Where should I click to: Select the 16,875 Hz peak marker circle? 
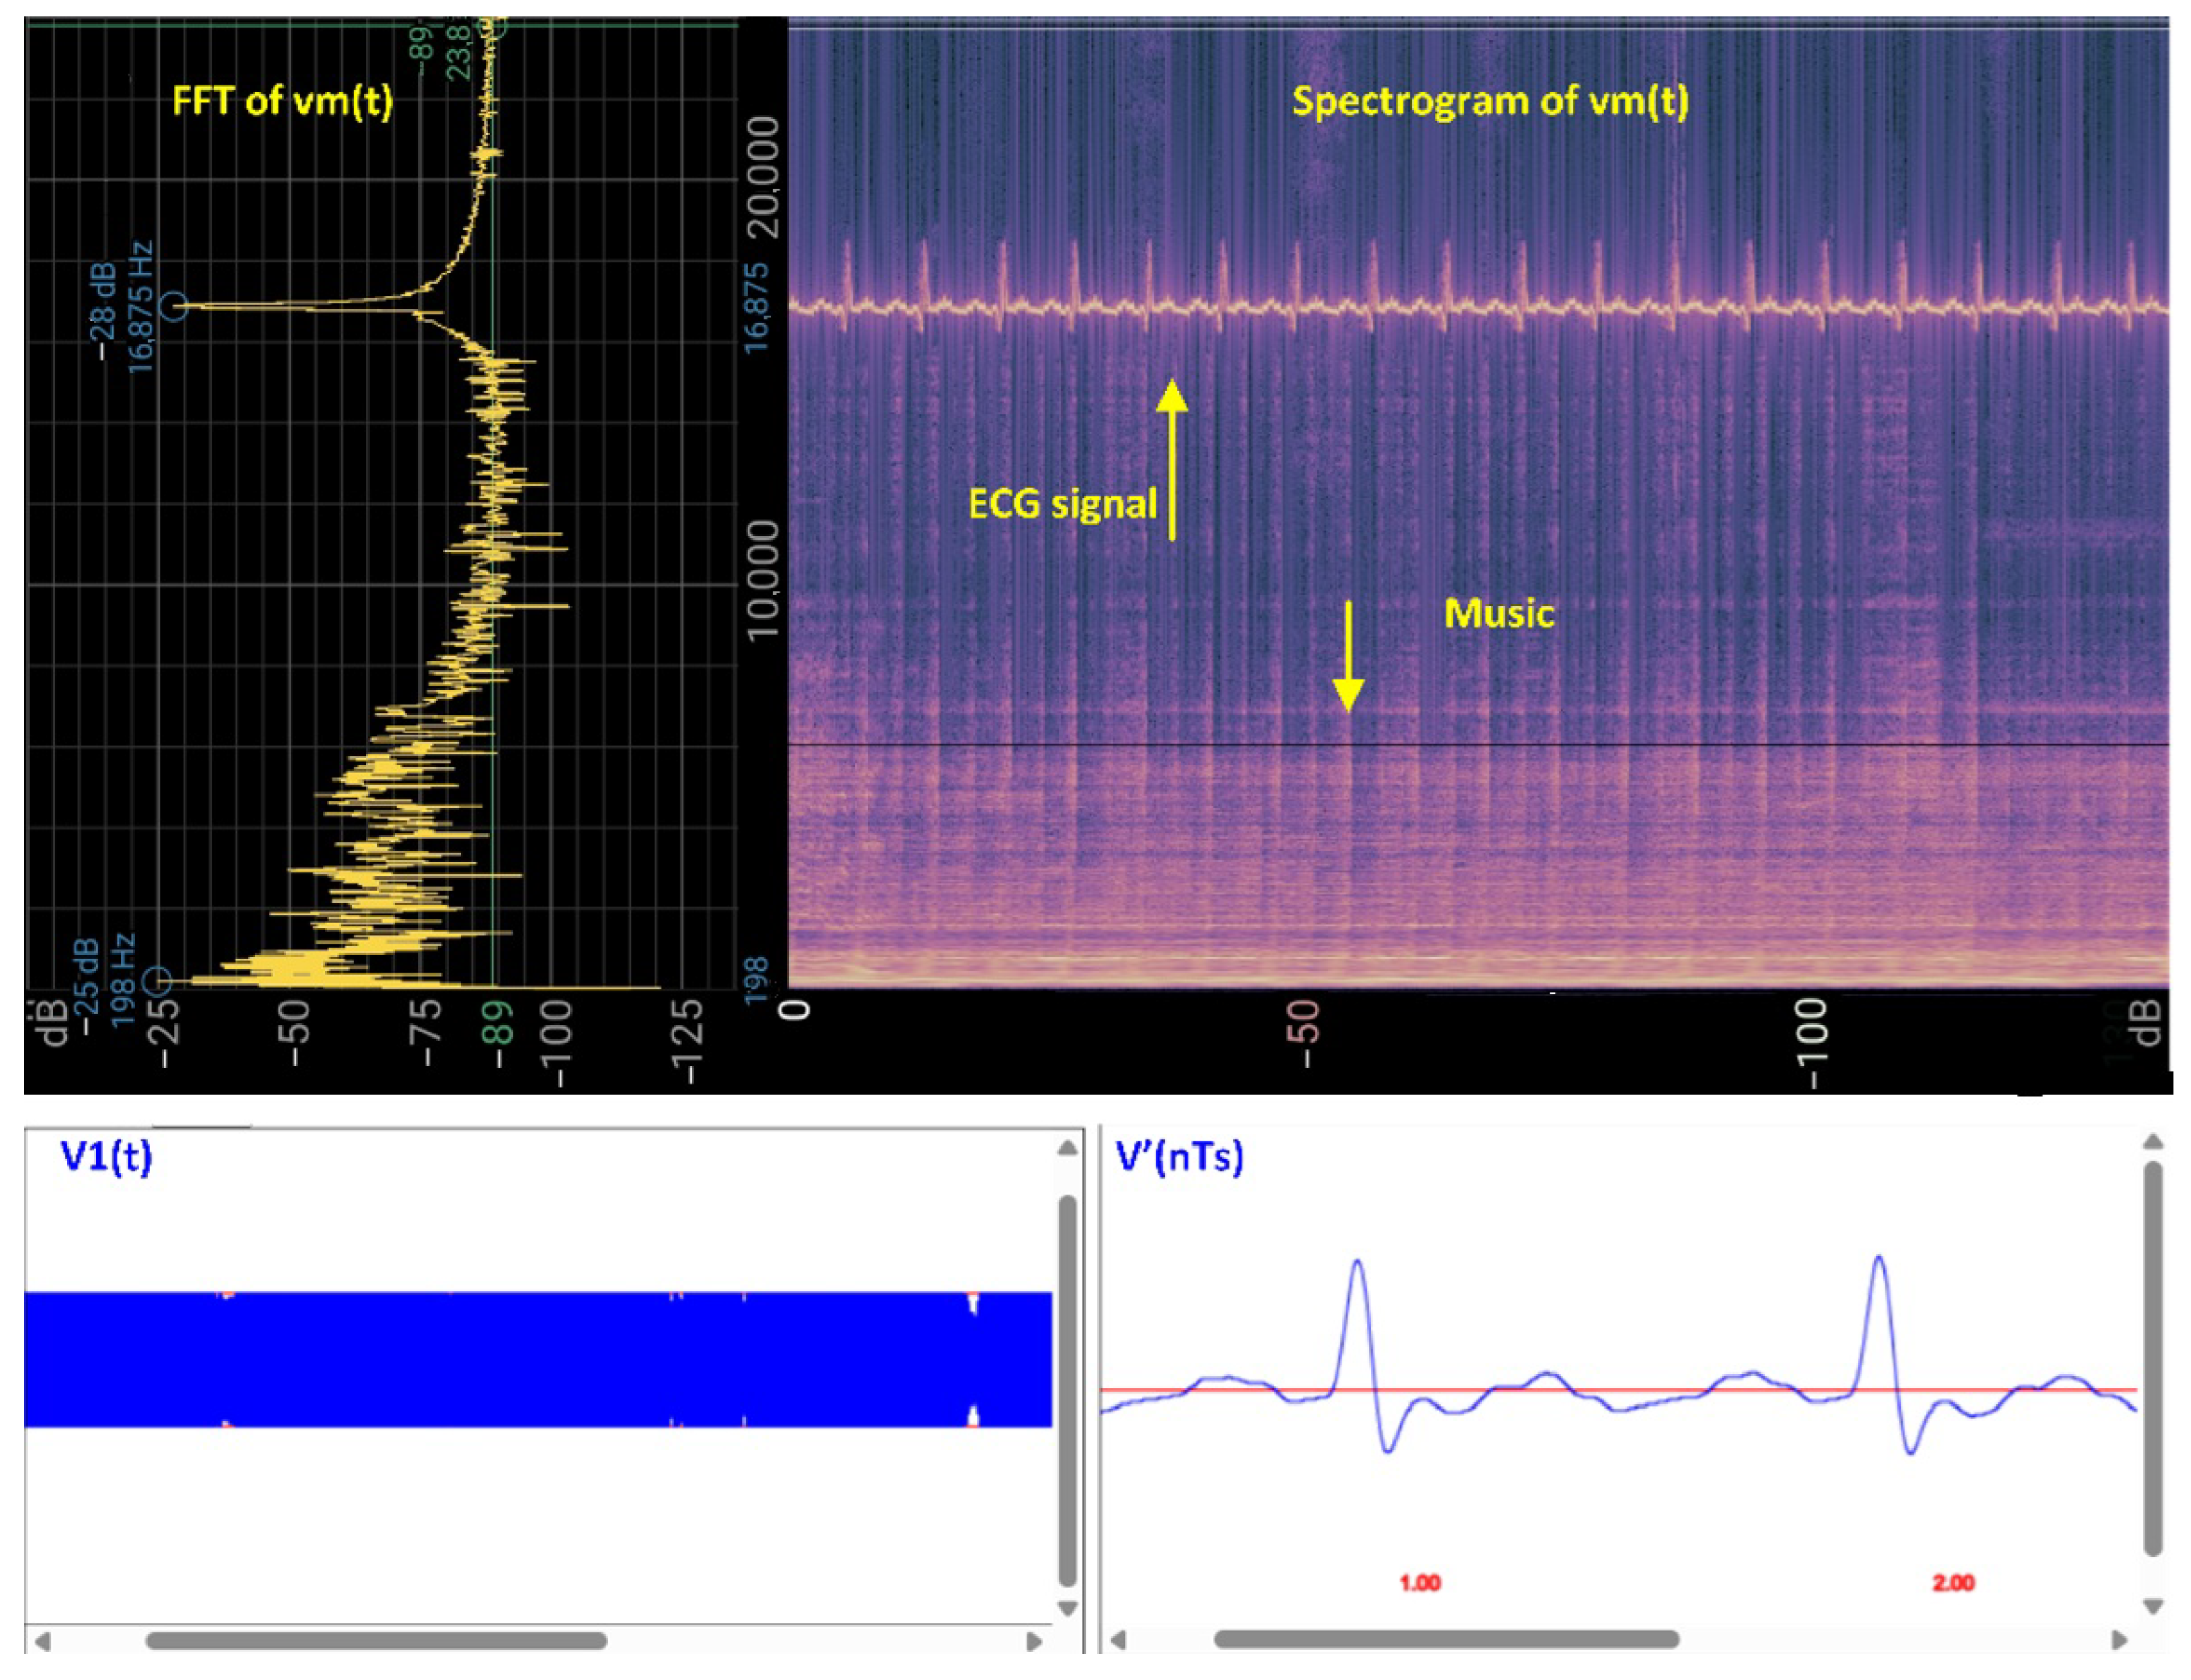tap(174, 306)
